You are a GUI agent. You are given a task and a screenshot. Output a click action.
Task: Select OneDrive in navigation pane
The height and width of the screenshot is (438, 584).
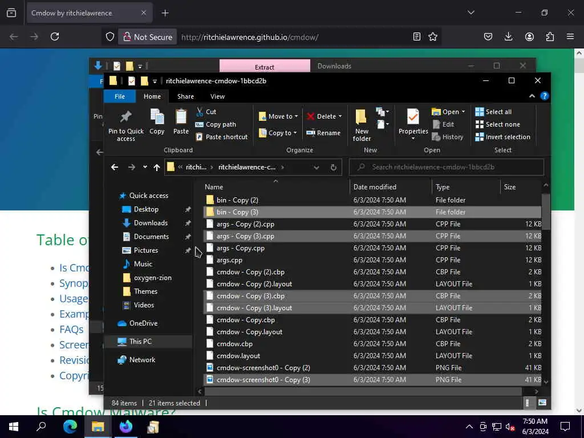(x=143, y=323)
